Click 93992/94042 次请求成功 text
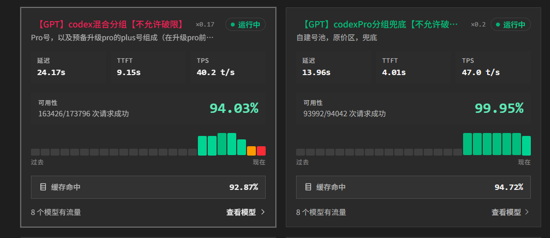Image resolution: width=550 pixels, height=238 pixels. click(344, 113)
